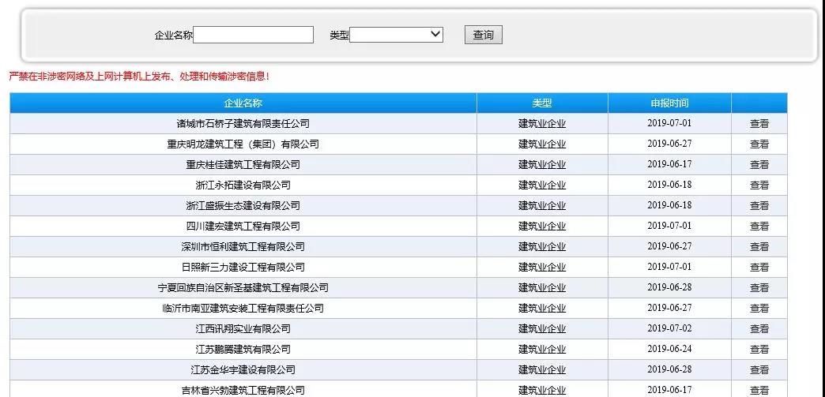Click 查看 in 浙江永拓建设有限公司 row
Image resolution: width=825 pixels, height=397 pixels.
(x=759, y=185)
